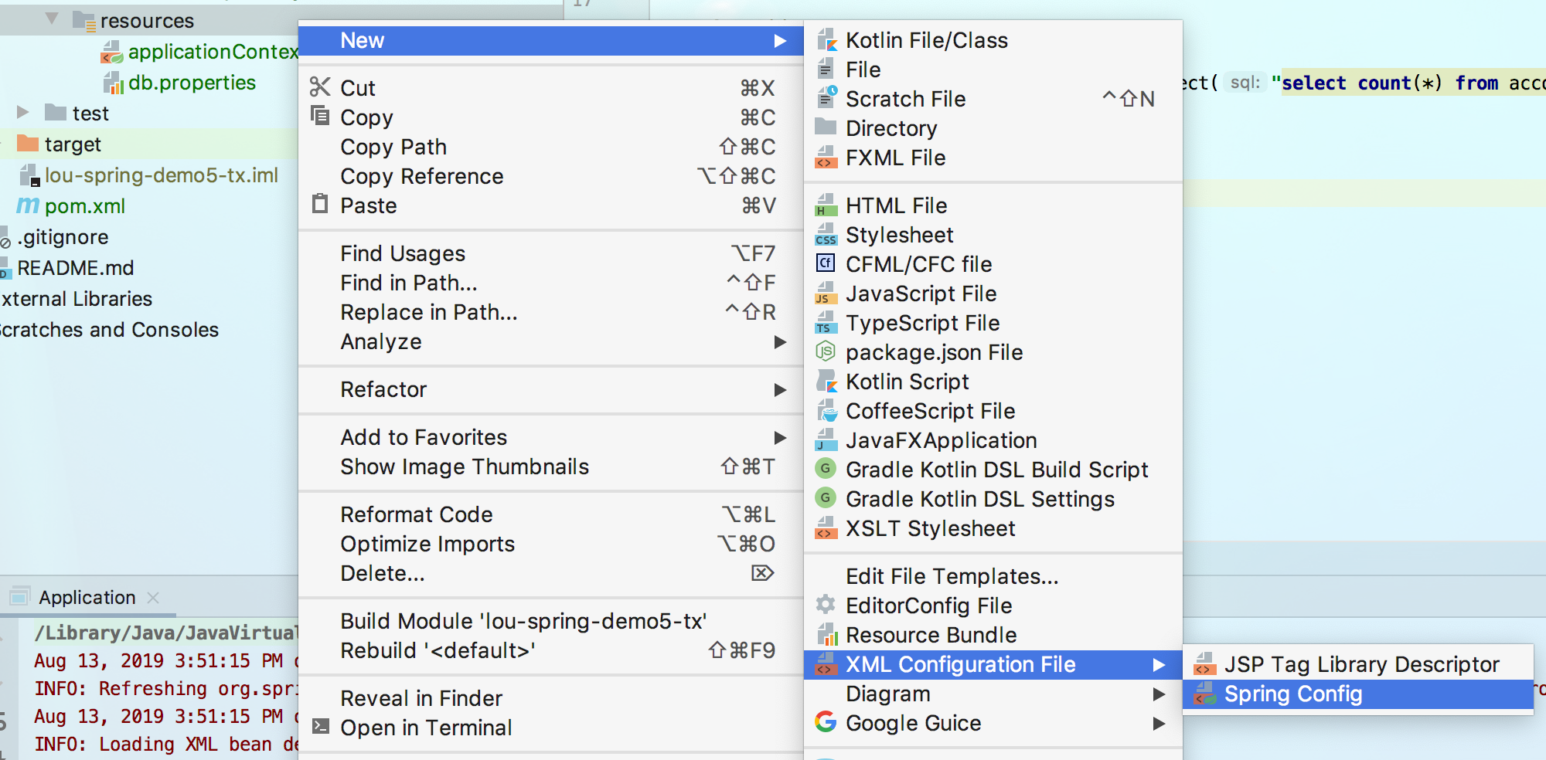Click the Kotlin File/Class icon
This screenshot has width=1546, height=760.
(x=826, y=40)
